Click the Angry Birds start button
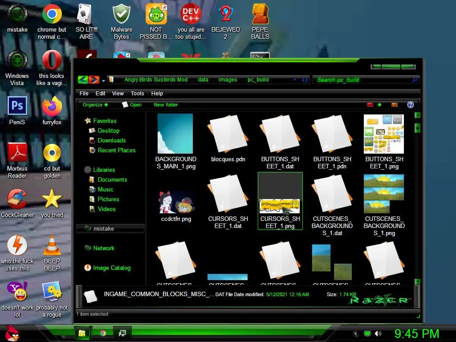This screenshot has height=342, width=456. coord(12,333)
